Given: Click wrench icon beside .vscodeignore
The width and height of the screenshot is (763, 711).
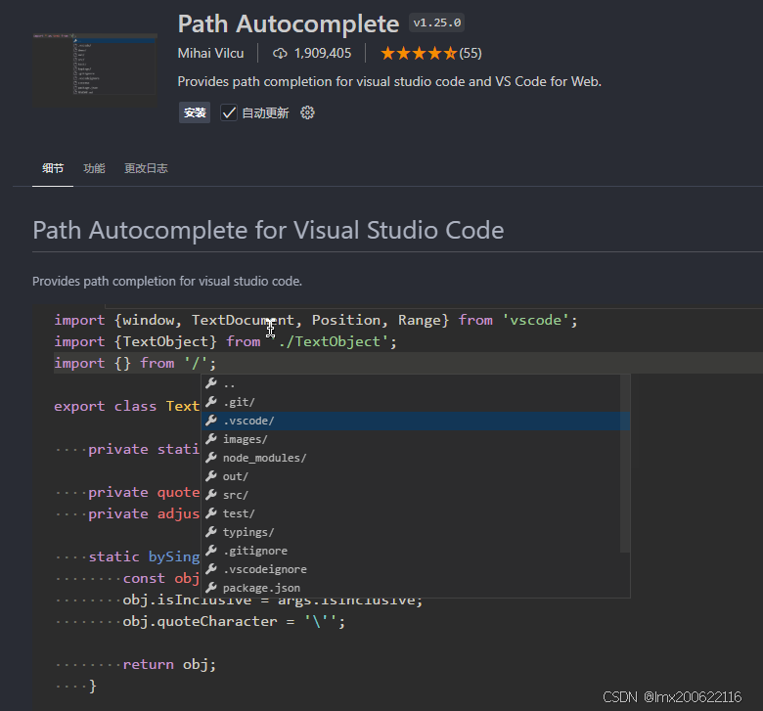Looking at the screenshot, I should (211, 568).
